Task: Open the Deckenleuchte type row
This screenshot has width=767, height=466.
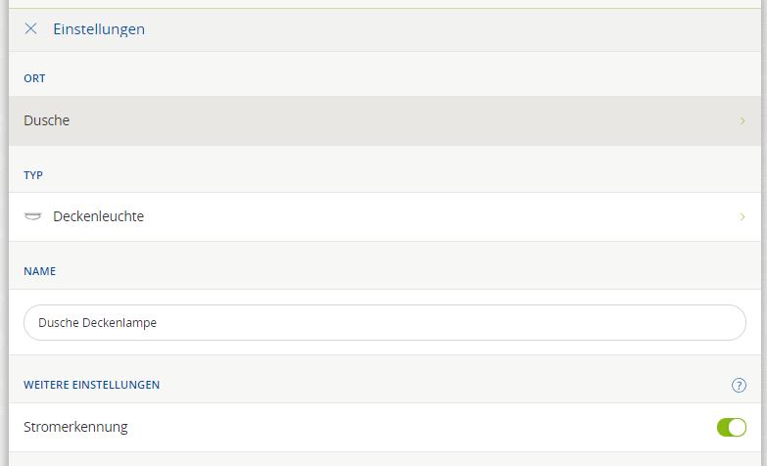Action: (x=382, y=216)
